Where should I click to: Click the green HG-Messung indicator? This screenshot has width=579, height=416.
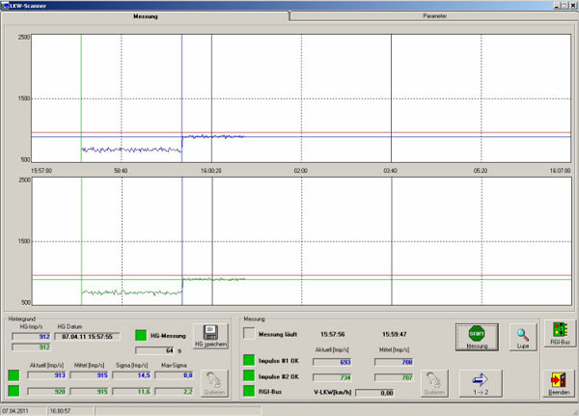pyautogui.click(x=141, y=334)
